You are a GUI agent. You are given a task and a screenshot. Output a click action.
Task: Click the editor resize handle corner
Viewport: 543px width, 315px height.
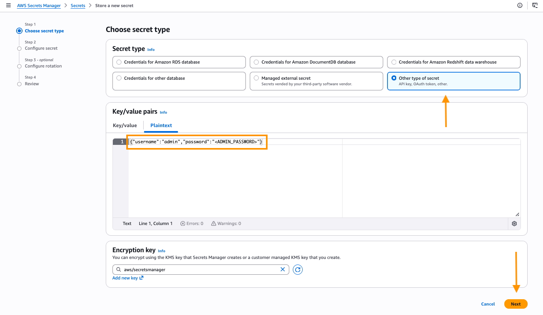point(517,214)
